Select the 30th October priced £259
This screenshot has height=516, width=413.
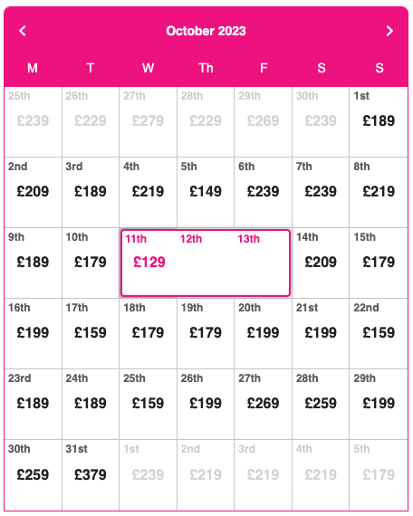pos(33,475)
